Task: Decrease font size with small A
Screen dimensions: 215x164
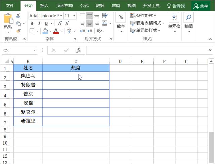Action: click(67, 23)
